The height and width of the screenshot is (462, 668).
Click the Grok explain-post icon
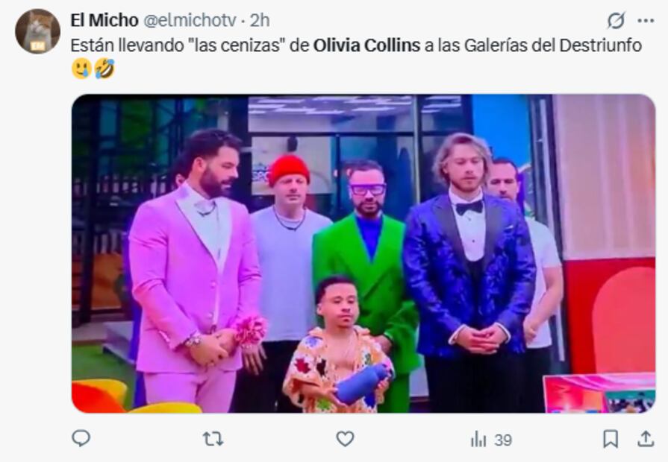pyautogui.click(x=616, y=20)
